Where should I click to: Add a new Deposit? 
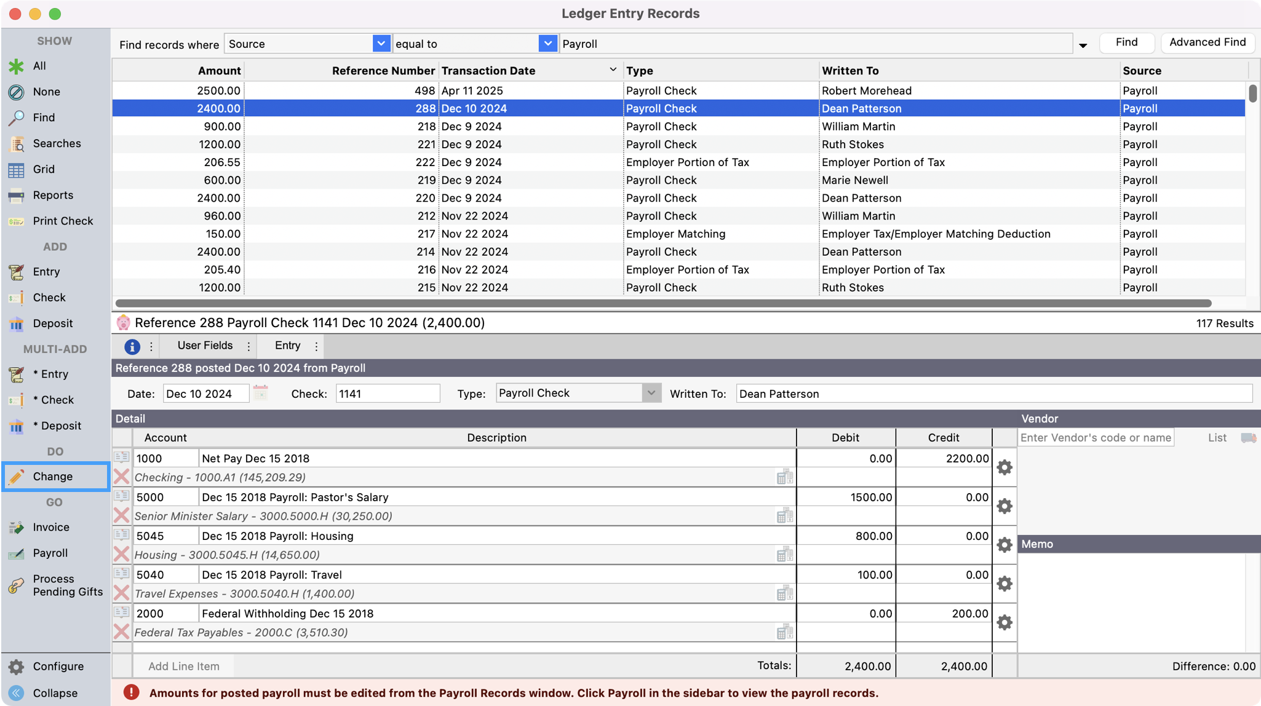53,323
